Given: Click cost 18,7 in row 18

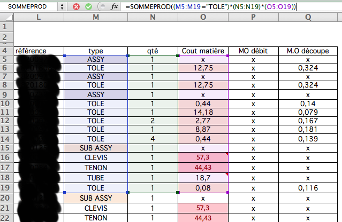Looking at the screenshot, I should pyautogui.click(x=203, y=178).
